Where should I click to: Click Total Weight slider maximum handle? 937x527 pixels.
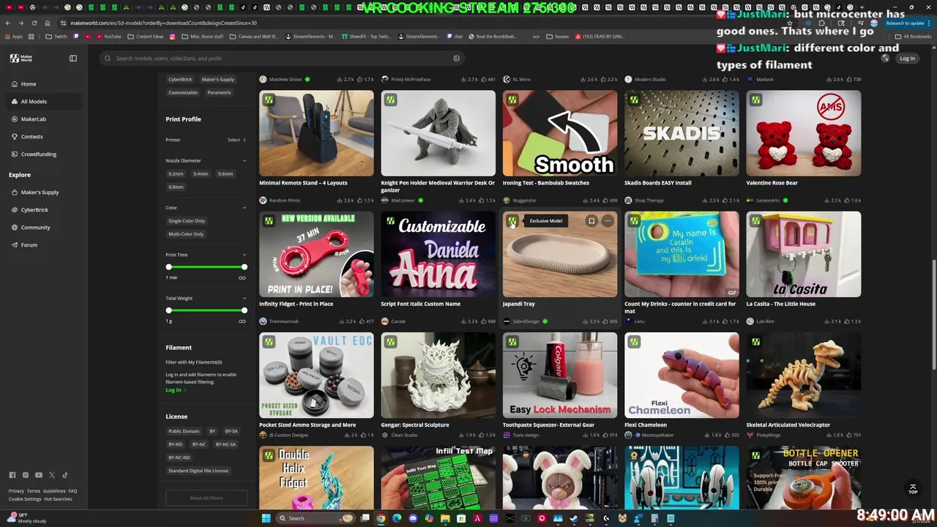tap(244, 310)
